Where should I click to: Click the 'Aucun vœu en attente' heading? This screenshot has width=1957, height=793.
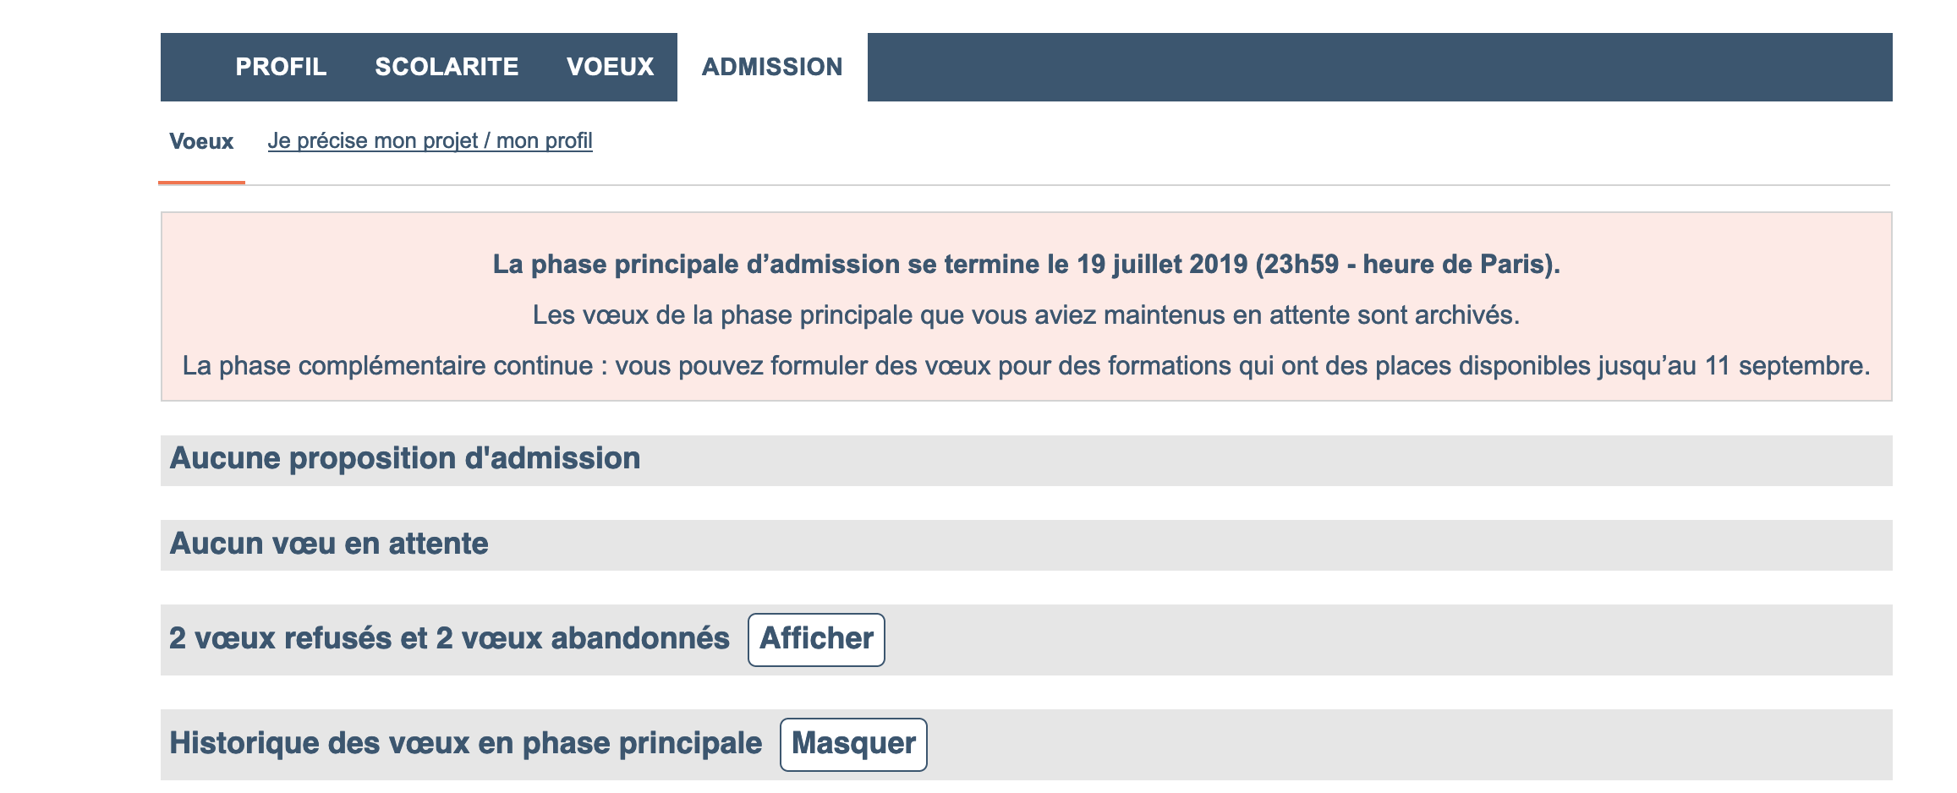tap(329, 544)
